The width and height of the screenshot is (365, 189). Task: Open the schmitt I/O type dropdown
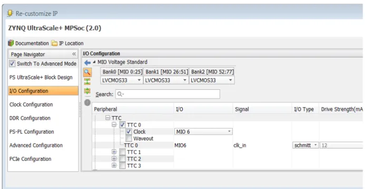pyautogui.click(x=305, y=145)
